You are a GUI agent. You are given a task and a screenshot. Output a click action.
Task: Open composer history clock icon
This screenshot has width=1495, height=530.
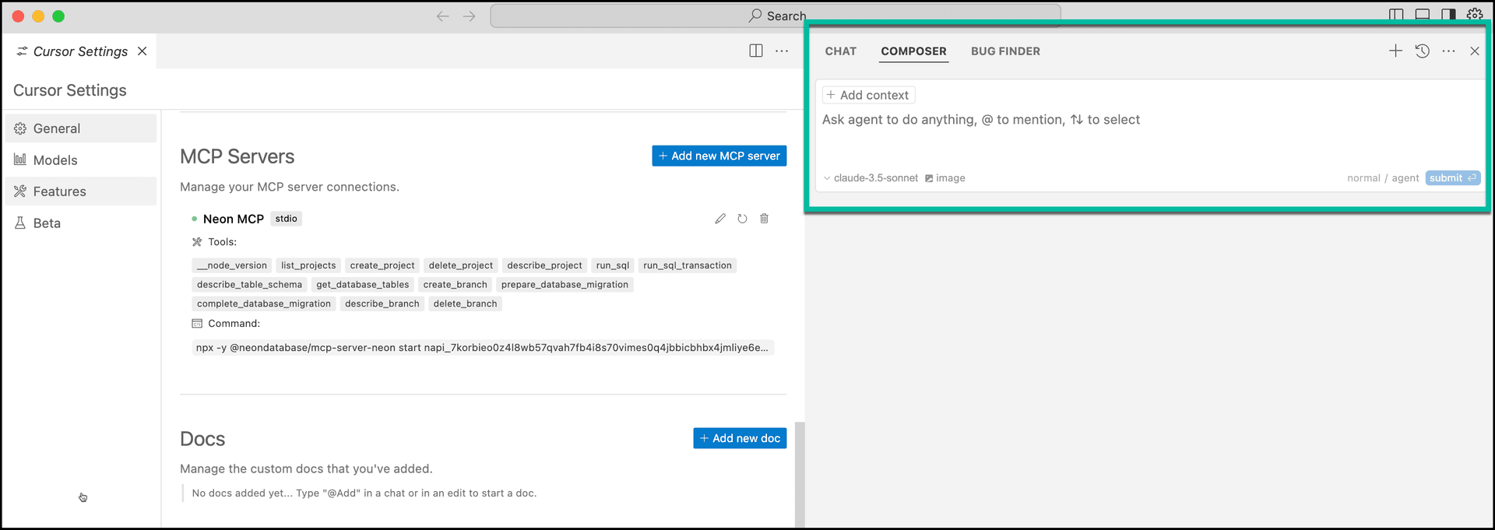click(x=1422, y=51)
